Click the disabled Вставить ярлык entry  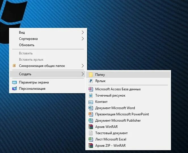48,60
